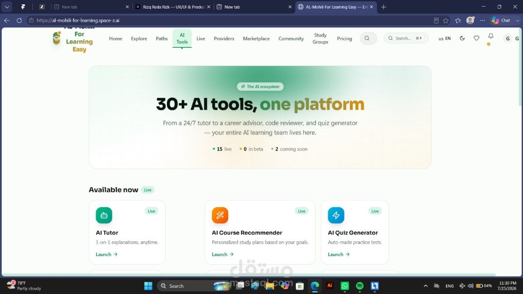Bookmark this page with the star icon
The height and width of the screenshot is (294, 523).
pyautogui.click(x=446, y=20)
